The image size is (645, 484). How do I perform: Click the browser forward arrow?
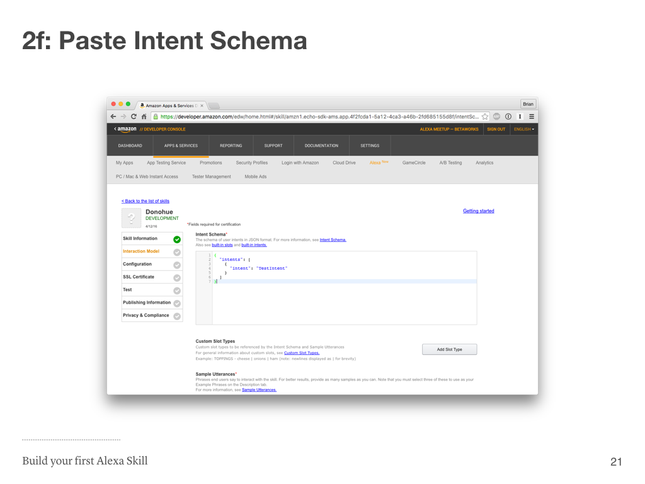pyautogui.click(x=123, y=117)
